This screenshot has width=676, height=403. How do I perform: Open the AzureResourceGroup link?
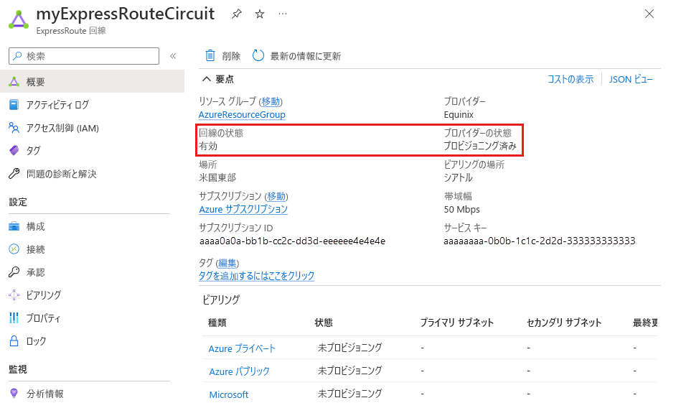click(x=242, y=115)
